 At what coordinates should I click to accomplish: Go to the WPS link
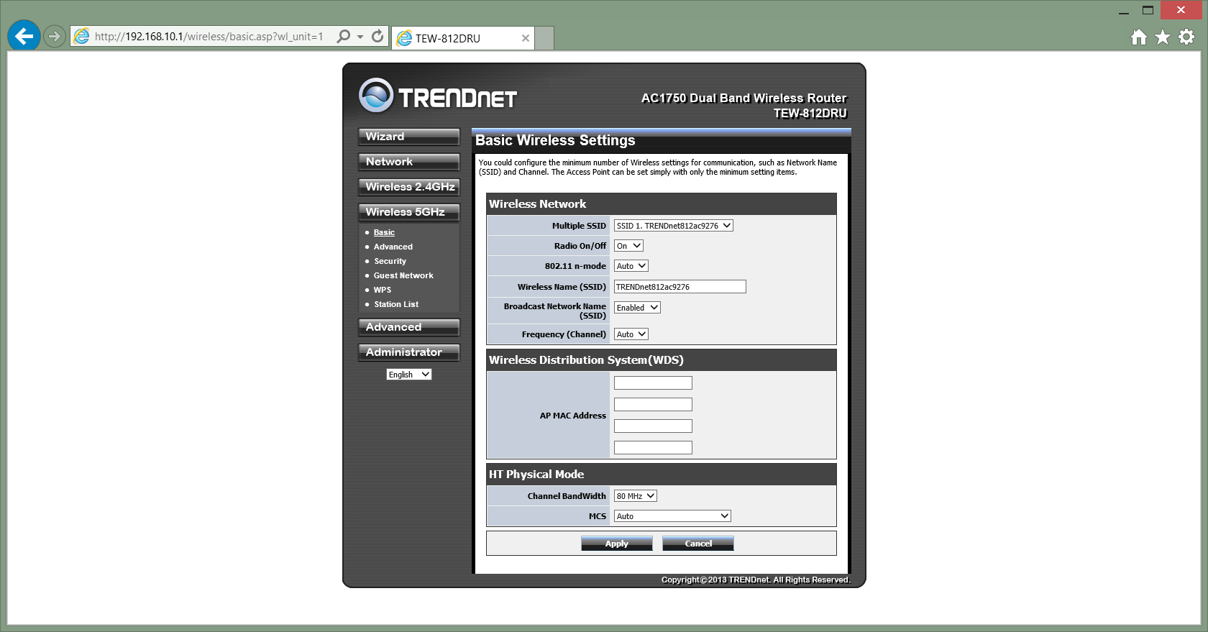(383, 290)
